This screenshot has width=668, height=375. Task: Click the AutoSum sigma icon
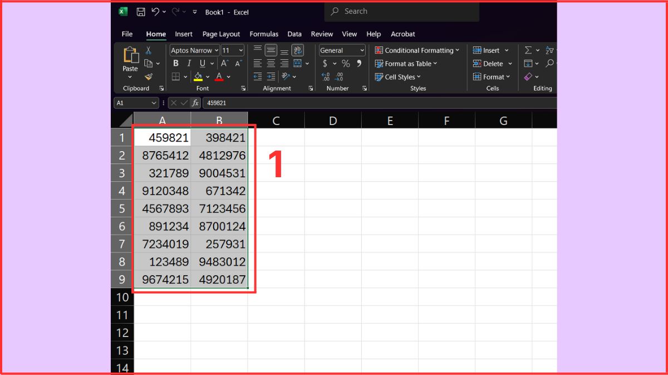click(528, 50)
